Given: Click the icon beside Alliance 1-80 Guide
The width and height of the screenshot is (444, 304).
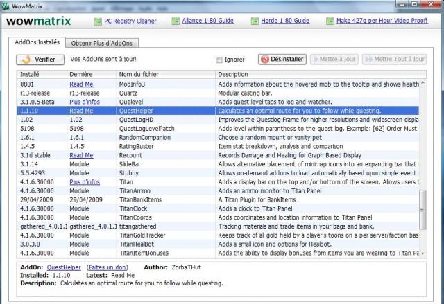Looking at the screenshot, I should 176,21.
